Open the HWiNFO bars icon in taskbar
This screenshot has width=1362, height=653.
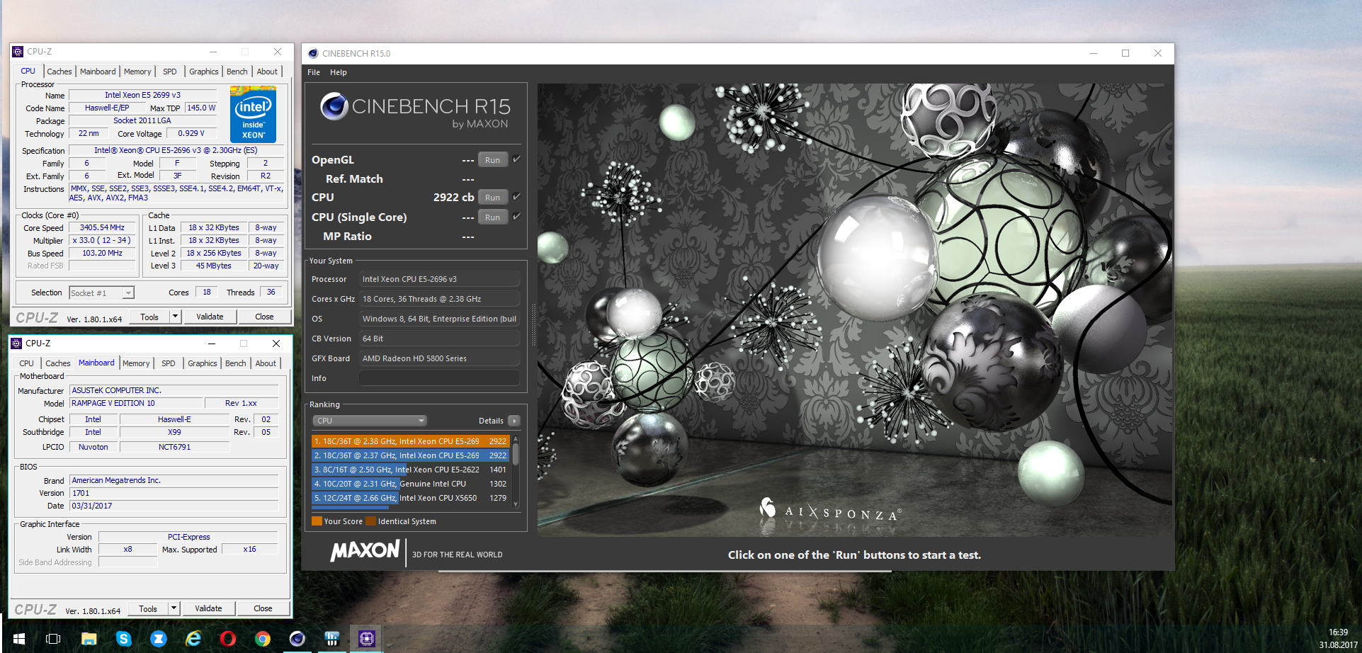(x=331, y=639)
